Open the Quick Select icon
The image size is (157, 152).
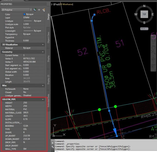[x=43, y=10]
